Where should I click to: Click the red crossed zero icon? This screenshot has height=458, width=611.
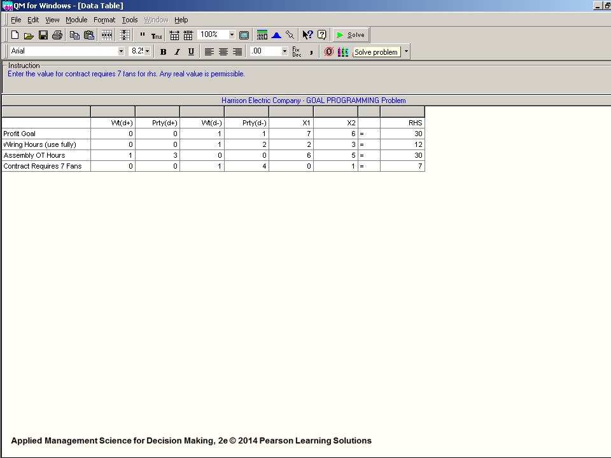tap(329, 52)
